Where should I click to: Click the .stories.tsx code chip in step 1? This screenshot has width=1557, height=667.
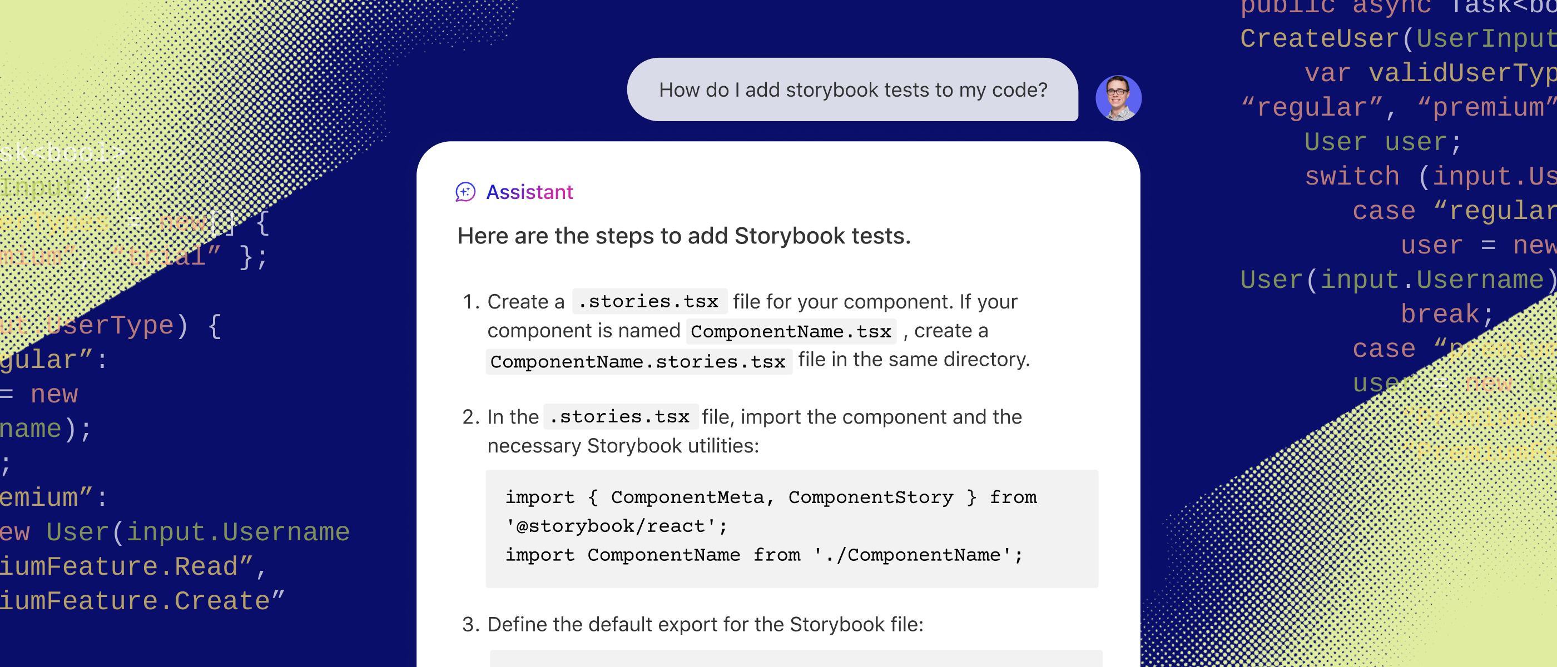(648, 301)
